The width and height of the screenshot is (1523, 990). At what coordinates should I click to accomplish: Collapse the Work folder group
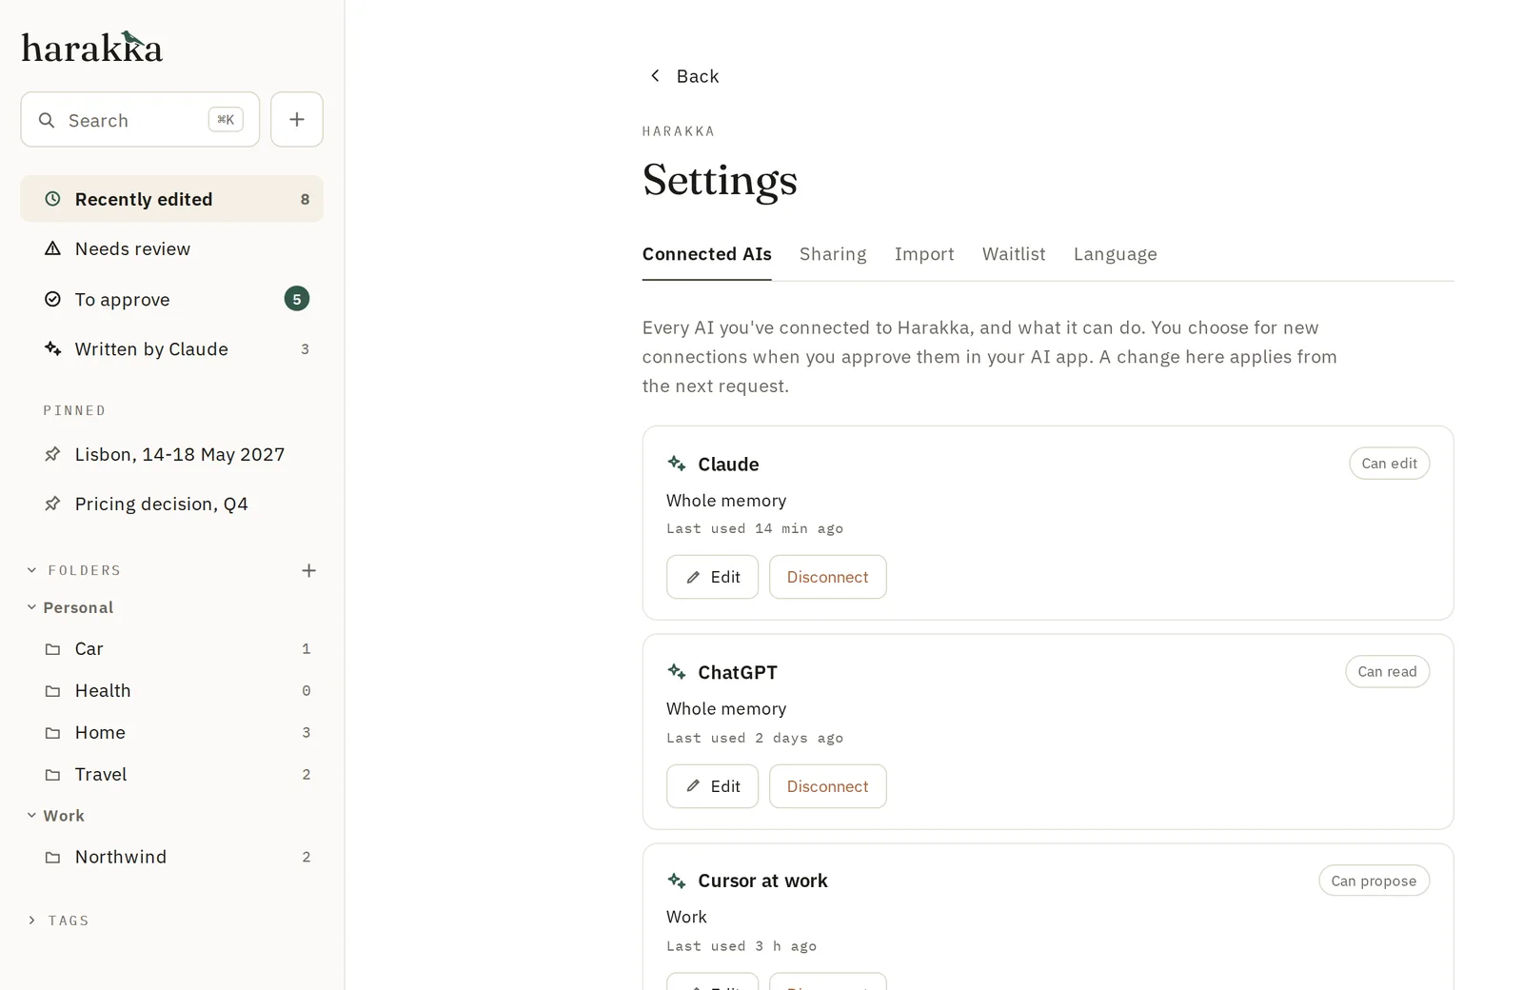31,816
